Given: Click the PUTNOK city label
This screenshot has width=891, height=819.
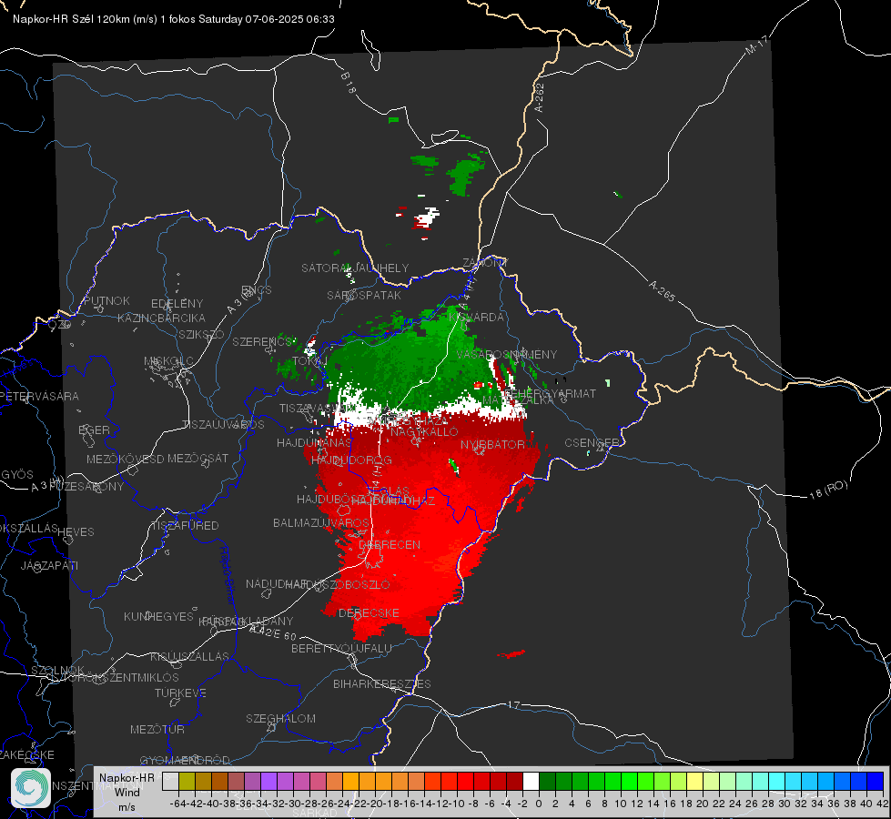Looking at the screenshot, I should (x=106, y=300).
